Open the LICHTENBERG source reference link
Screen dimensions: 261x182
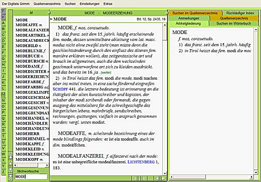(141, 162)
